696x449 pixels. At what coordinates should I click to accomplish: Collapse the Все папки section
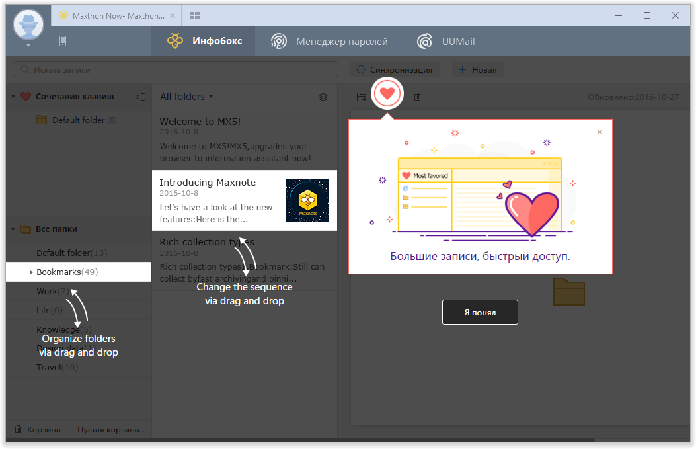click(13, 229)
